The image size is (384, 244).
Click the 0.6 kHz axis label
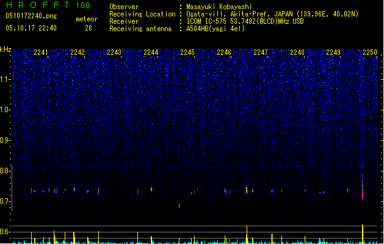click(5, 232)
